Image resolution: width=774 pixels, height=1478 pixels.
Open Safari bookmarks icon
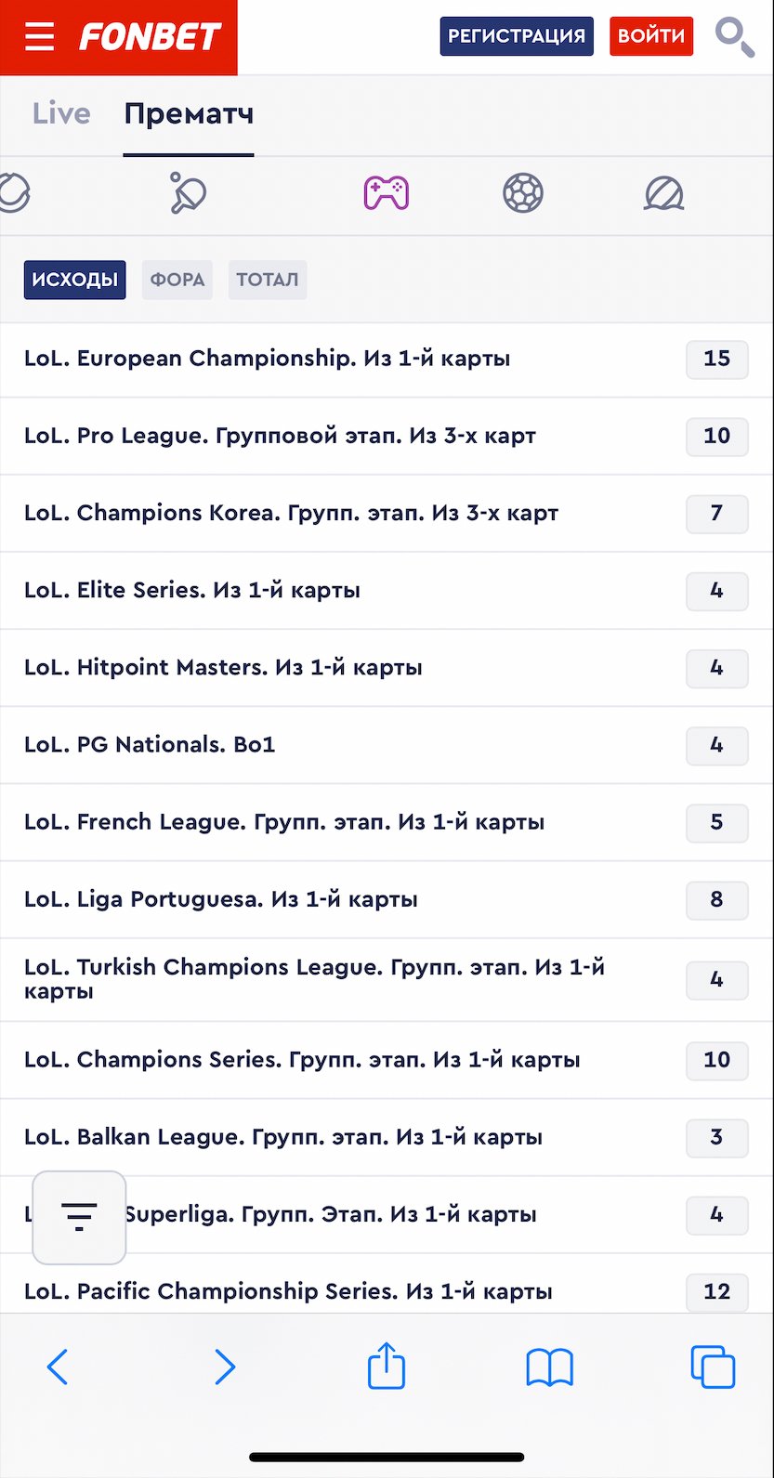549,1367
